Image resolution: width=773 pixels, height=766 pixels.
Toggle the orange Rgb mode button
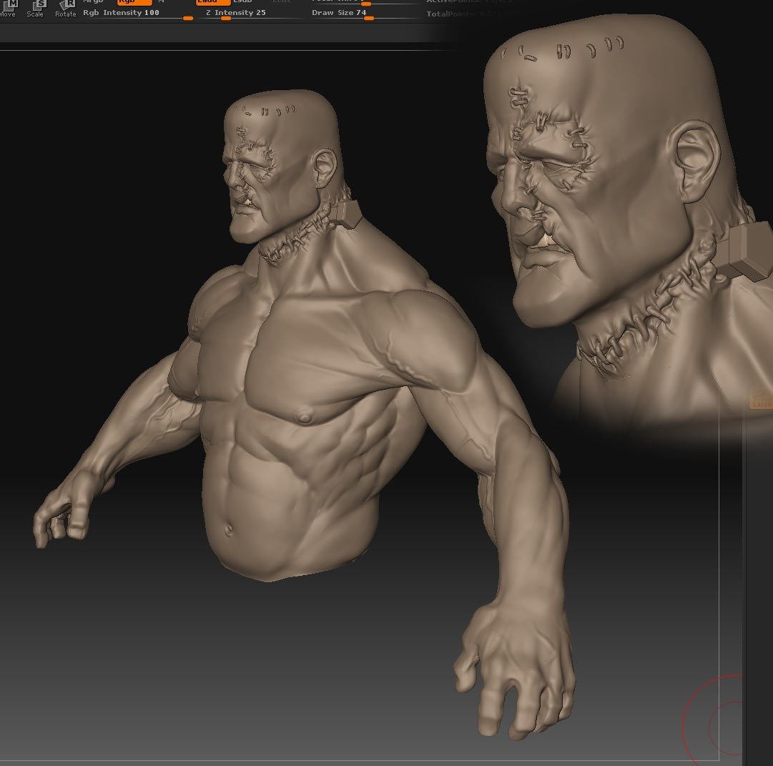(x=134, y=2)
